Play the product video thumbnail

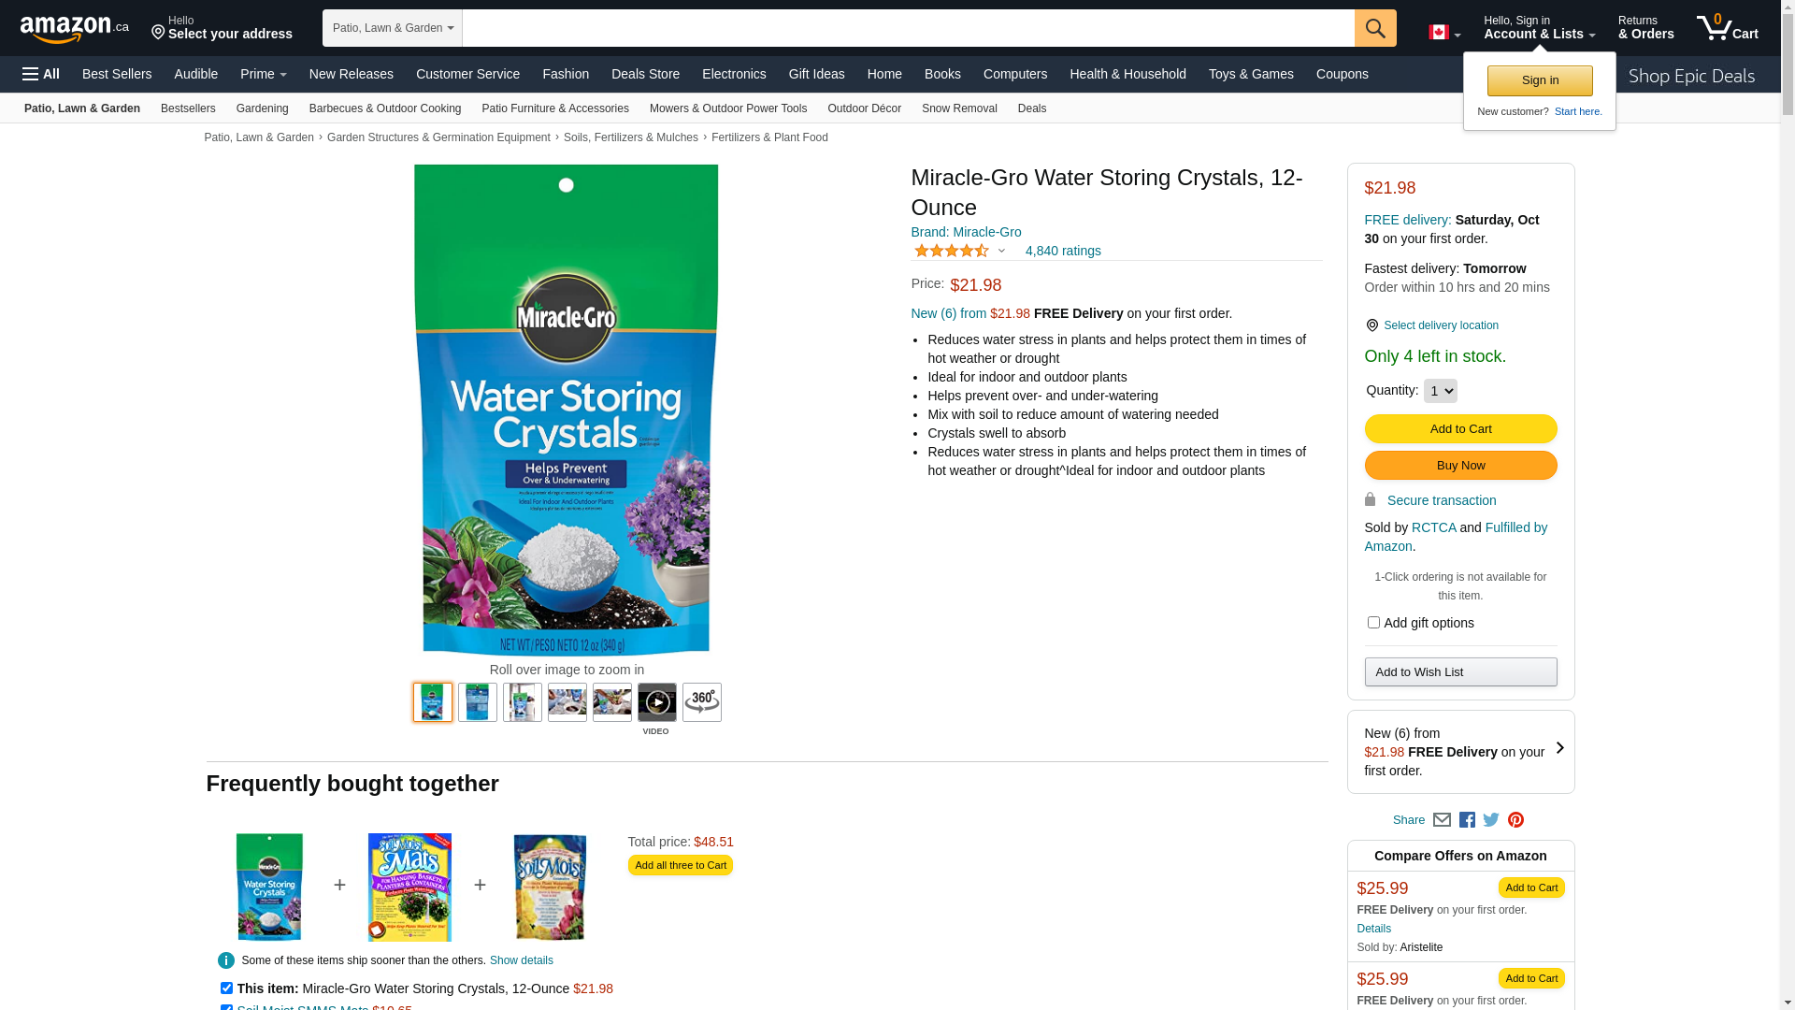pyautogui.click(x=657, y=702)
